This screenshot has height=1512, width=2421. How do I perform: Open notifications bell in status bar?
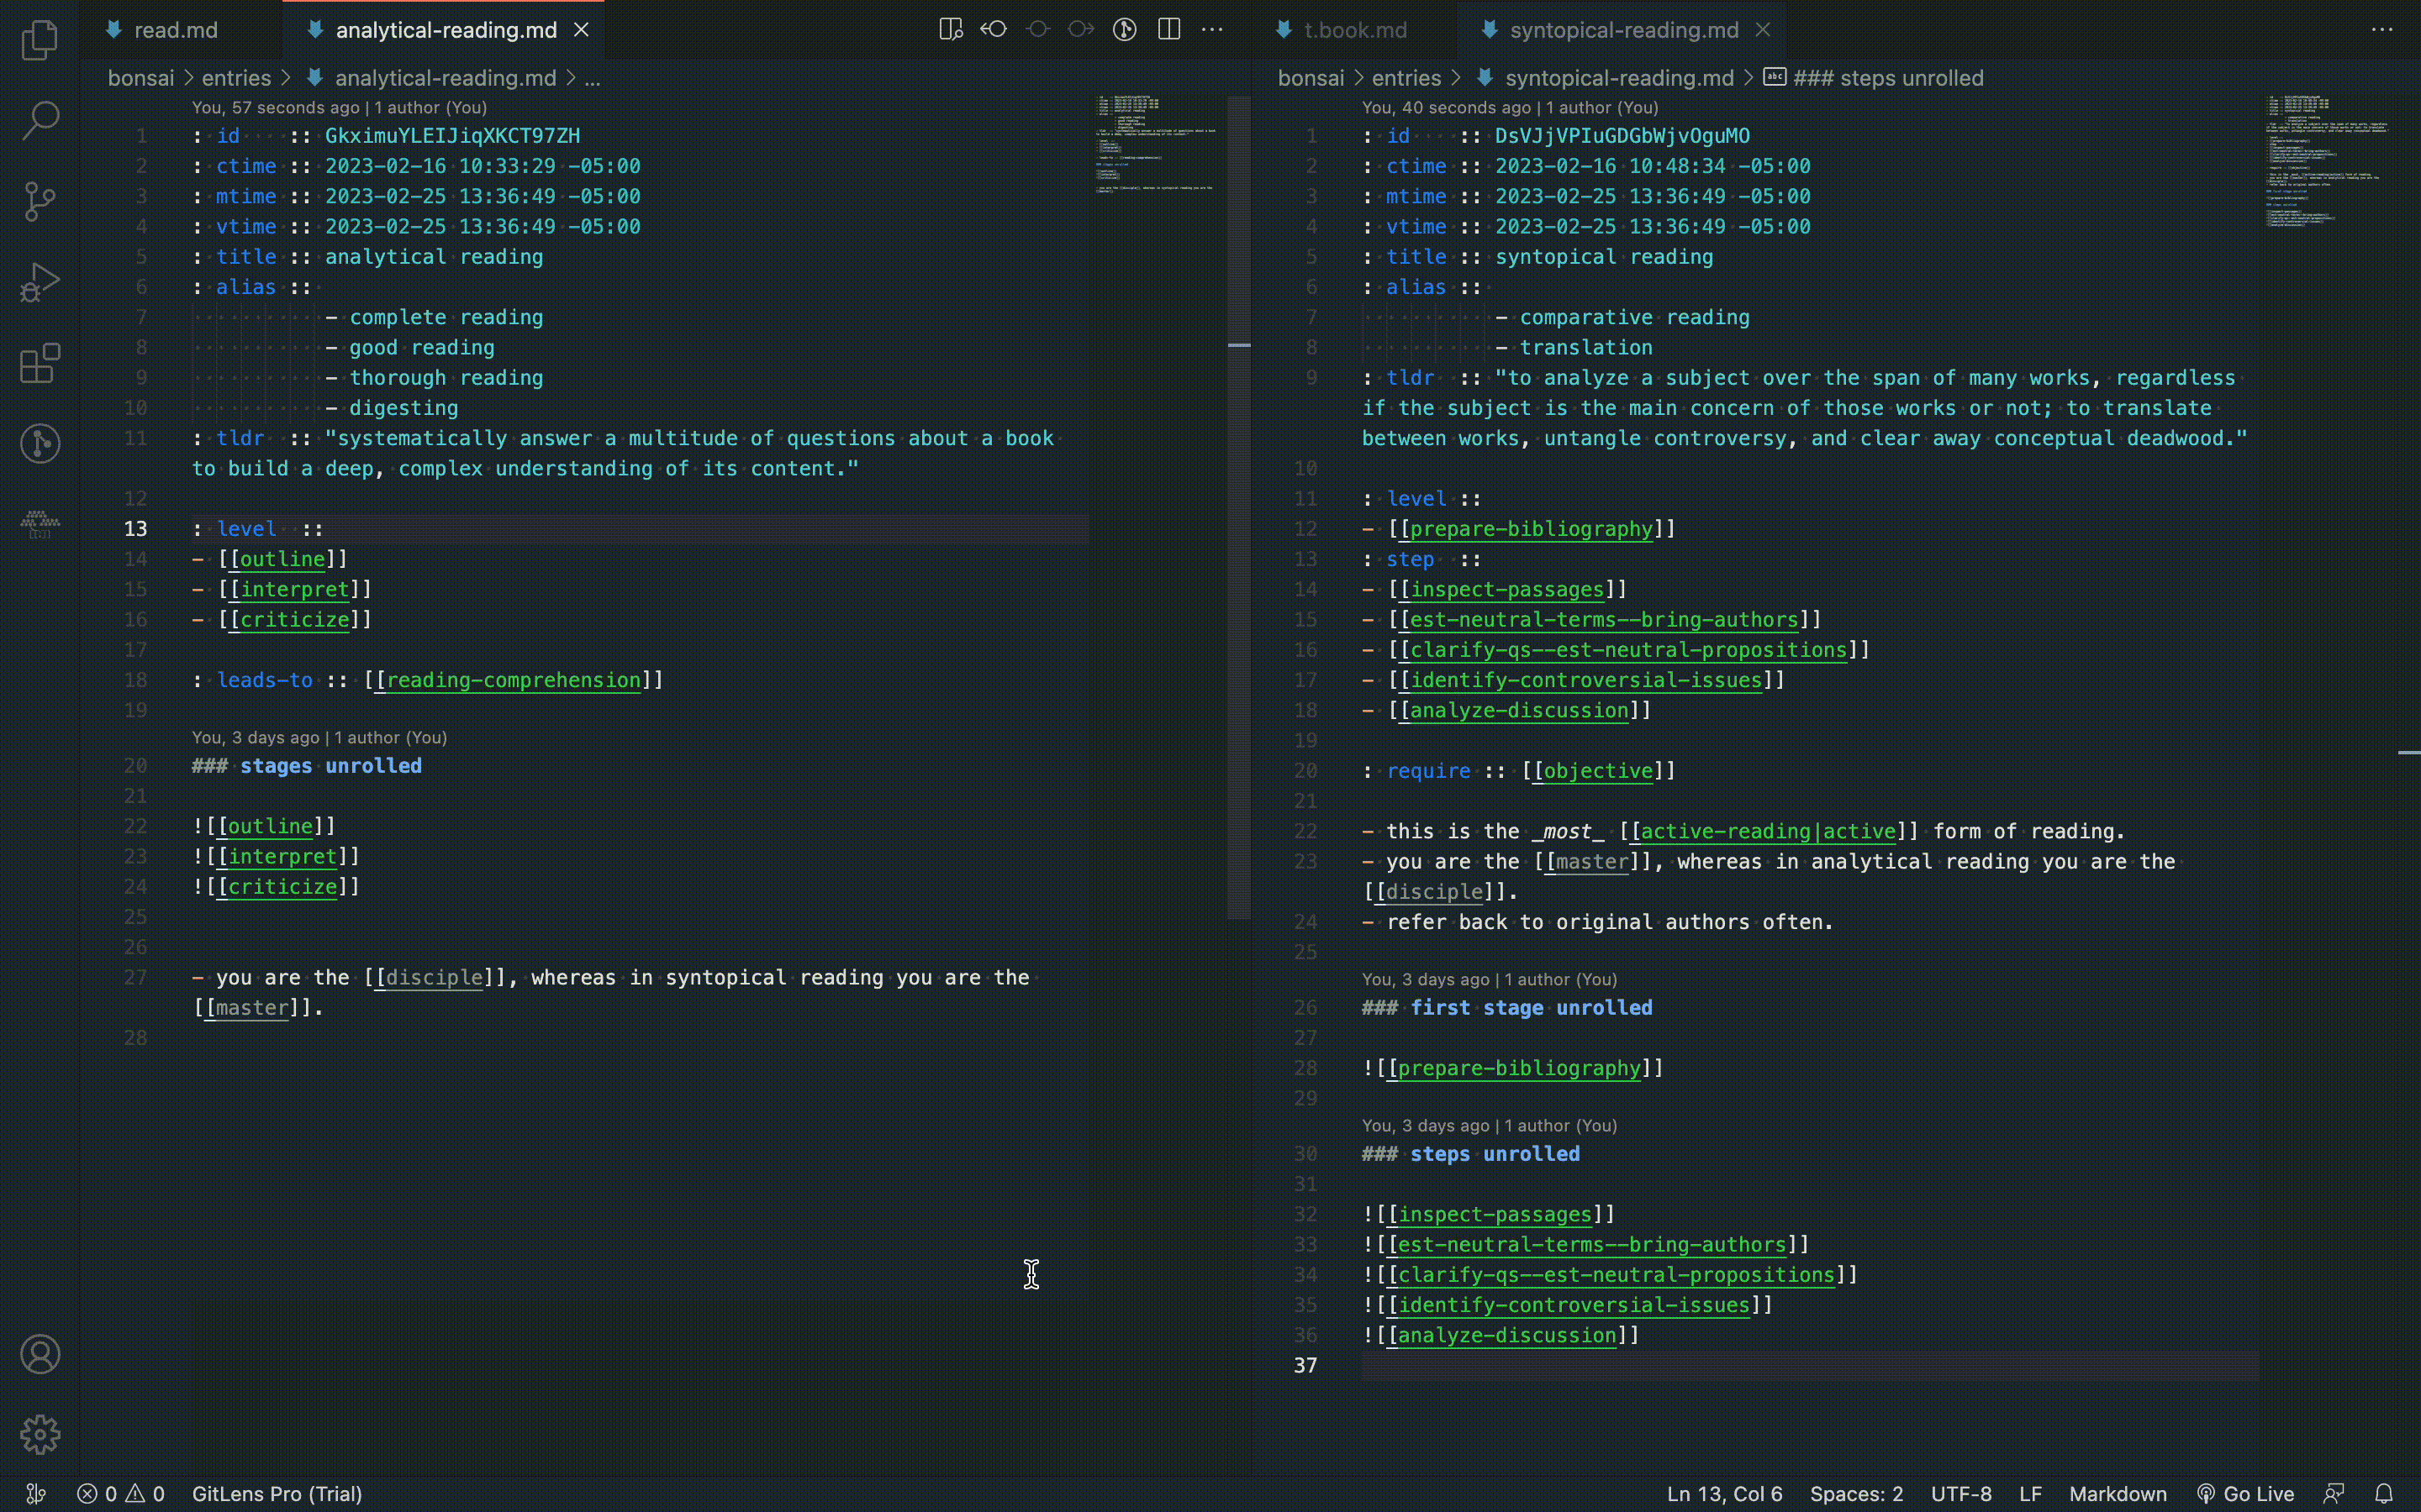tap(2384, 1494)
